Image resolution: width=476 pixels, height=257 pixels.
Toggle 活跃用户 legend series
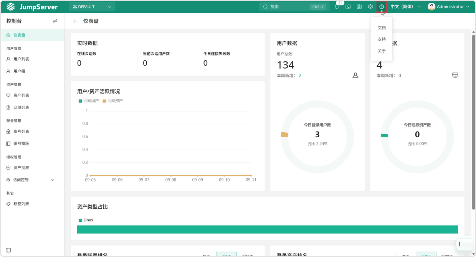click(x=89, y=101)
